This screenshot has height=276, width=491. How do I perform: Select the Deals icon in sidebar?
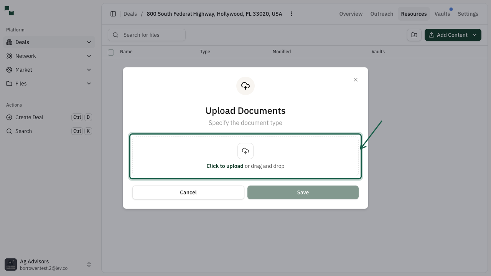(9, 42)
